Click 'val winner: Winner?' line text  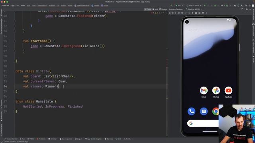pos(41,86)
